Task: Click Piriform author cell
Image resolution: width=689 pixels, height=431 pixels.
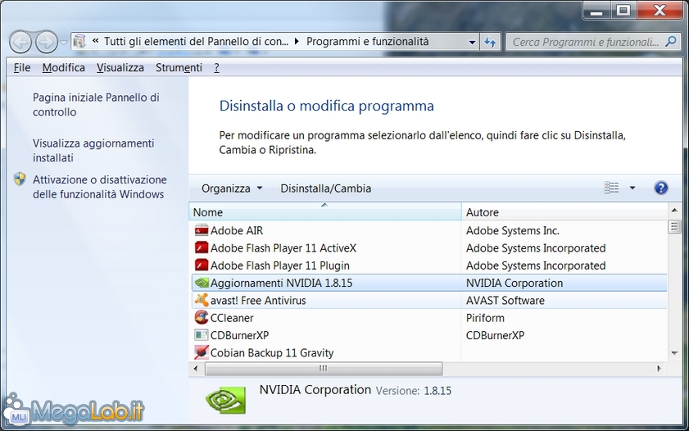Action: (485, 318)
